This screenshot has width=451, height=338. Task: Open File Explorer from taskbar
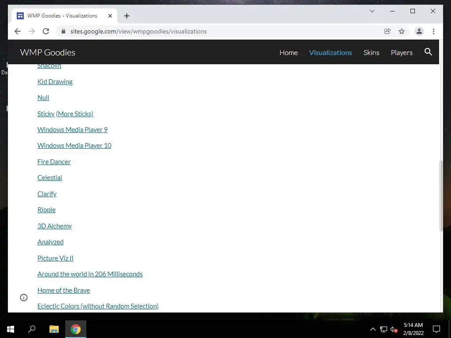click(x=54, y=329)
